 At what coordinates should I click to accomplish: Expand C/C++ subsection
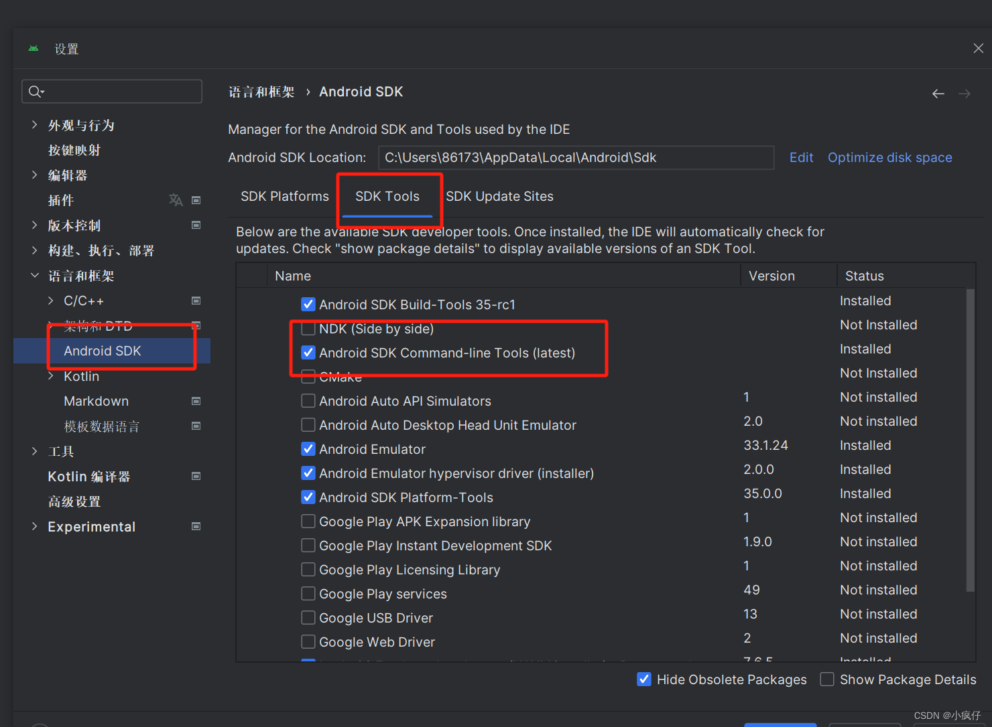click(50, 301)
